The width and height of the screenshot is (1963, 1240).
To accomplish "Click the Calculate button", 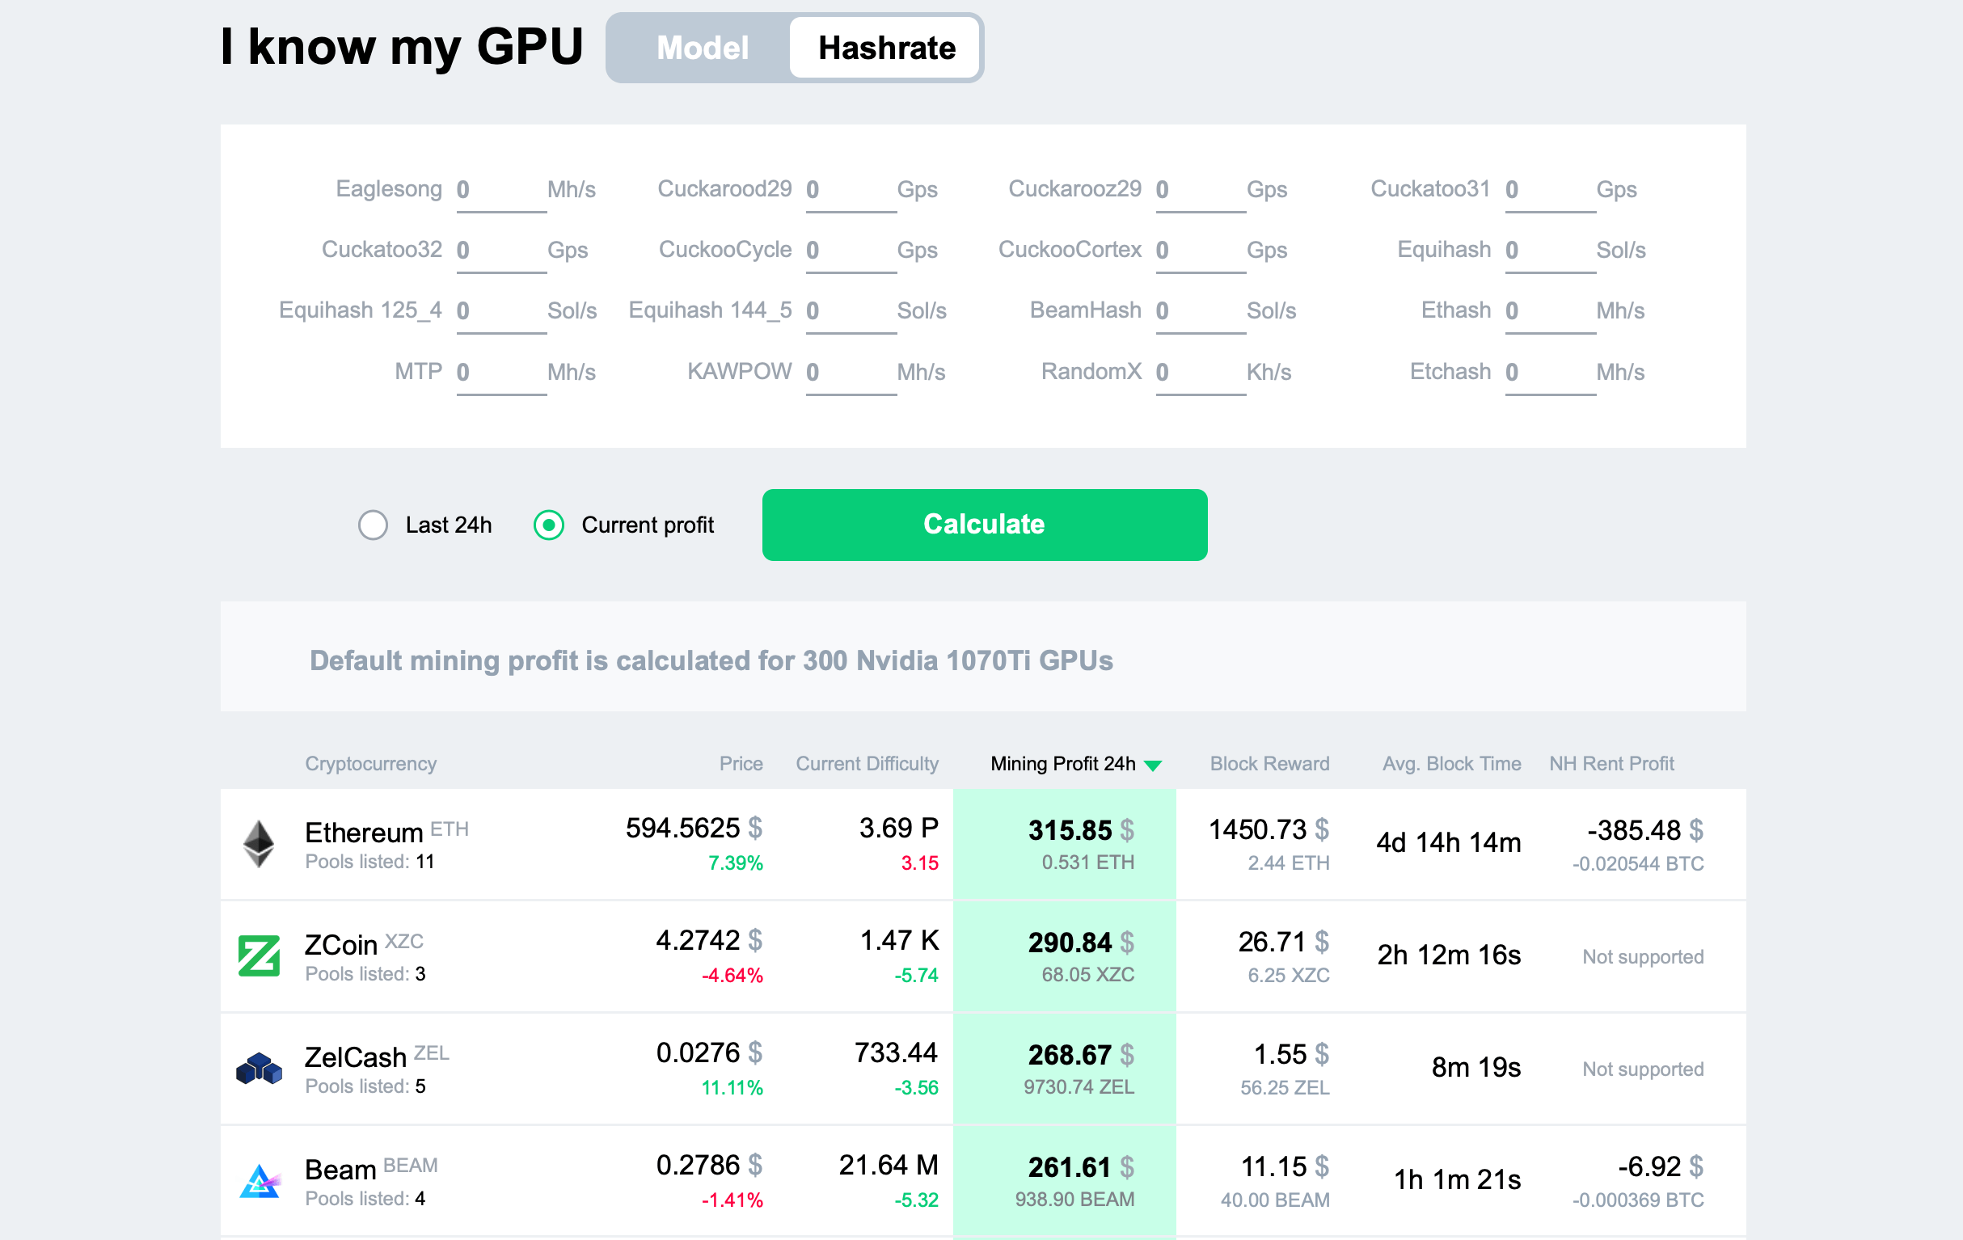I will tap(983, 523).
